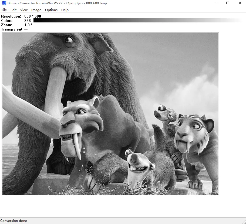Click the Zoom label
Screen dimensions: 246x224
pyautogui.click(x=6, y=25)
